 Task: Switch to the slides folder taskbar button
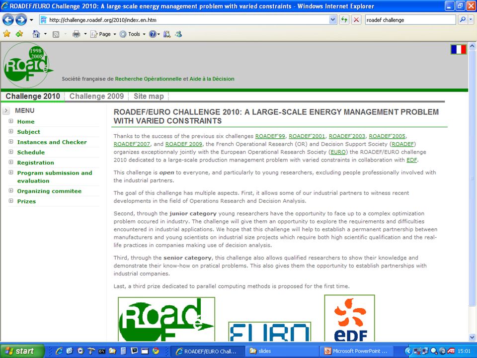tap(282, 351)
